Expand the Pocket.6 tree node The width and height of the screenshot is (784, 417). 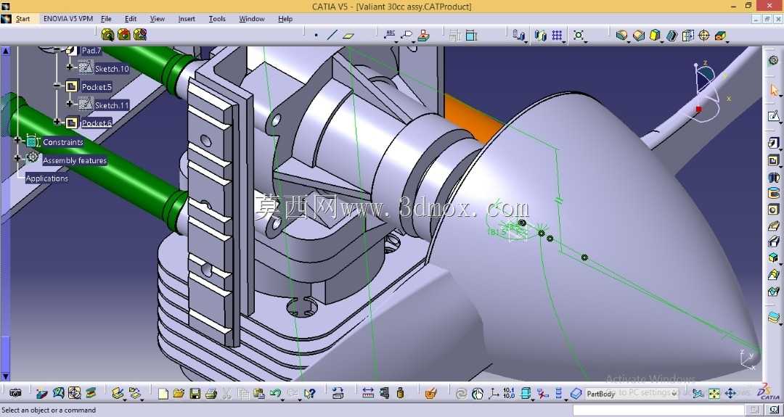(x=57, y=122)
